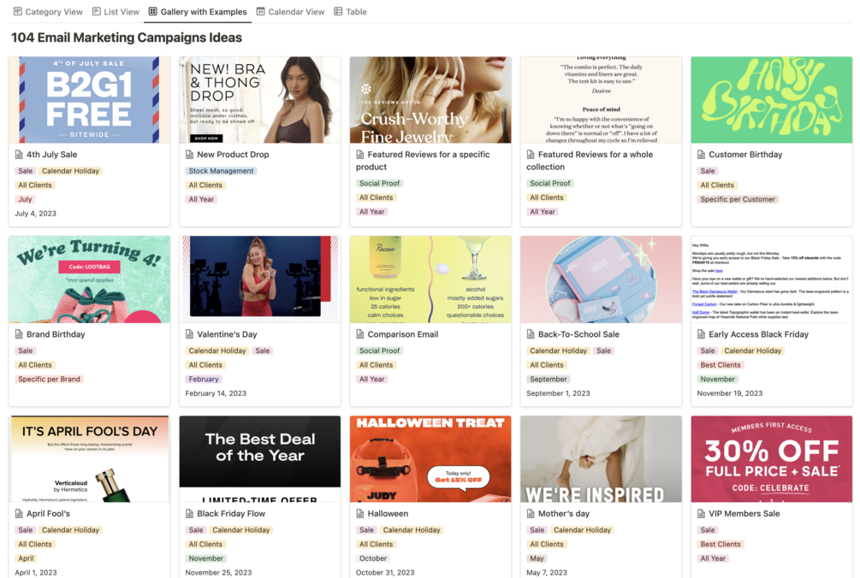Open the New Product Drop card title
Screen dimensions: 860x578
tap(233, 155)
